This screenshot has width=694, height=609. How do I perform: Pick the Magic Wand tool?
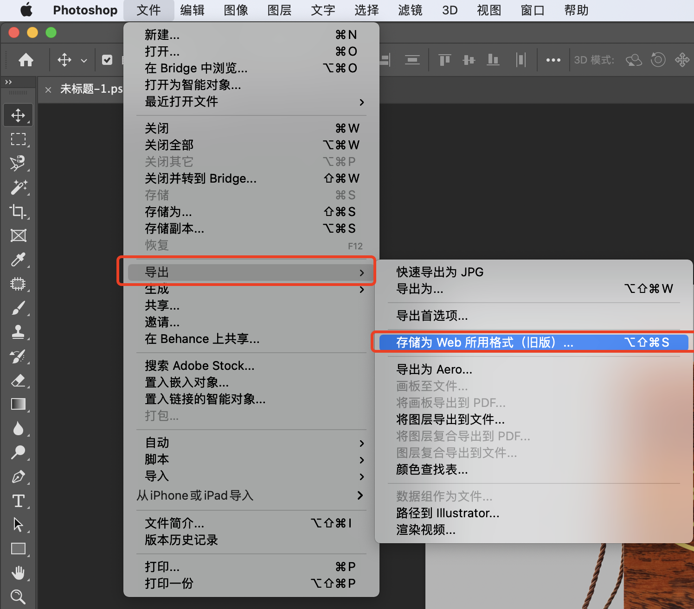coord(18,187)
